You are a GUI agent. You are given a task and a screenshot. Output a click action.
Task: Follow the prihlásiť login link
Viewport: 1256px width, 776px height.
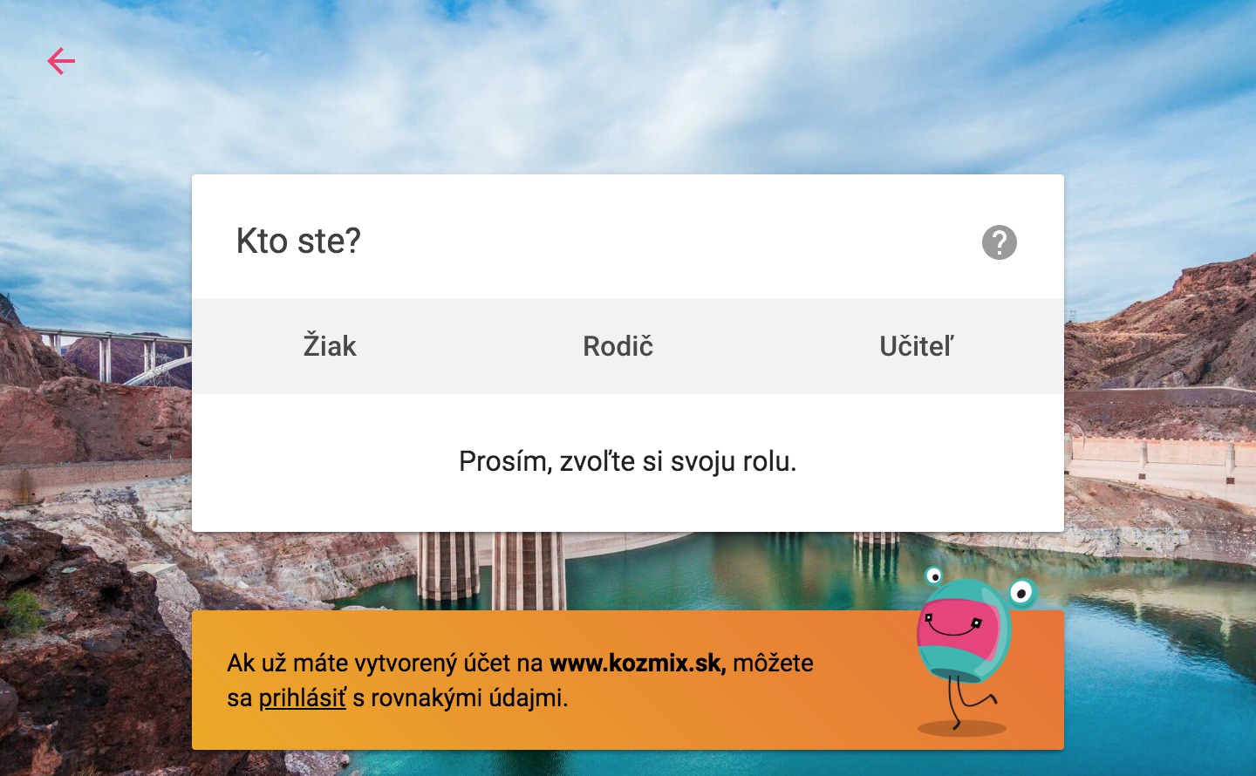[303, 698]
